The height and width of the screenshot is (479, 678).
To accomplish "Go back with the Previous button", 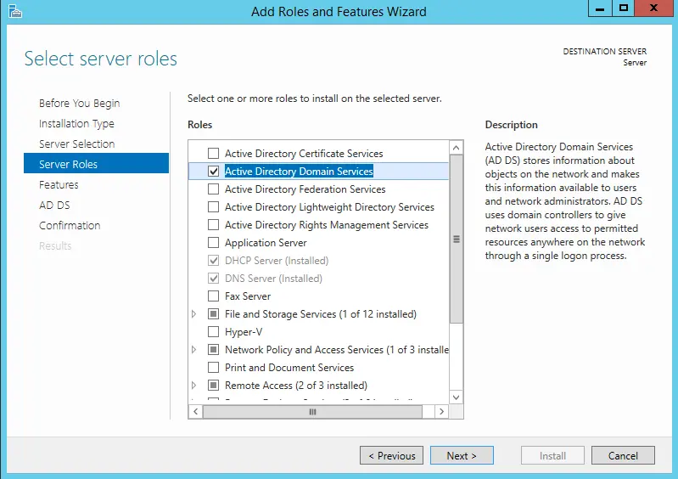I will pos(391,456).
